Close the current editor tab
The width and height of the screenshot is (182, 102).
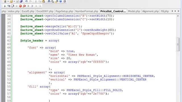[178, 11]
